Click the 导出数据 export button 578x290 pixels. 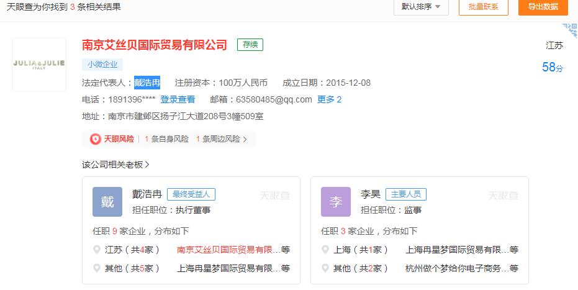543,7
